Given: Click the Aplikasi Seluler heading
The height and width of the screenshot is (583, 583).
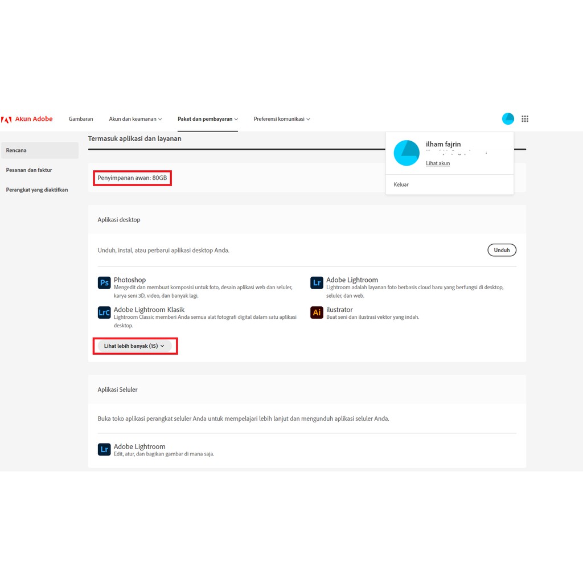Looking at the screenshot, I should click(117, 389).
